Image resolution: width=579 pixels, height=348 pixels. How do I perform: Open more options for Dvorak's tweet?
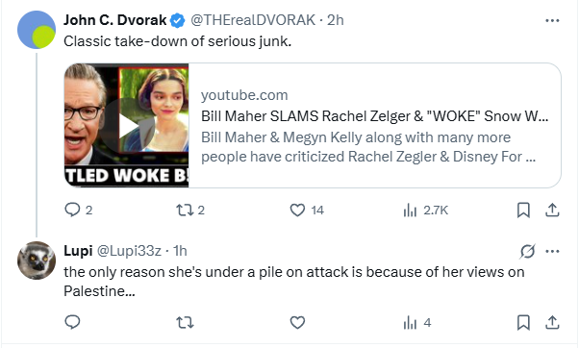point(552,20)
